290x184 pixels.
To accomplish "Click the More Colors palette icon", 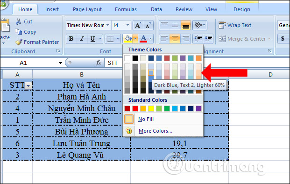I will point(129,131).
